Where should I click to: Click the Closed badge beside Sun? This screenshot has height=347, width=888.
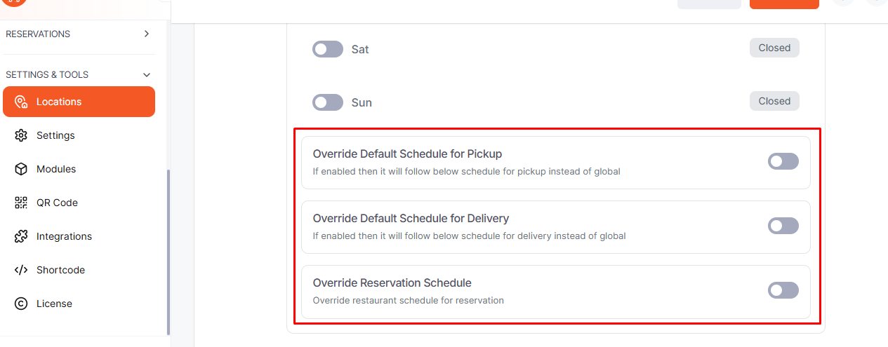pyautogui.click(x=774, y=101)
